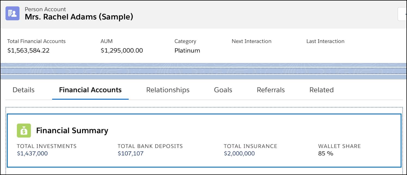Open the Referrals tab
Viewport: 407px width, 175px height.
pyautogui.click(x=271, y=90)
